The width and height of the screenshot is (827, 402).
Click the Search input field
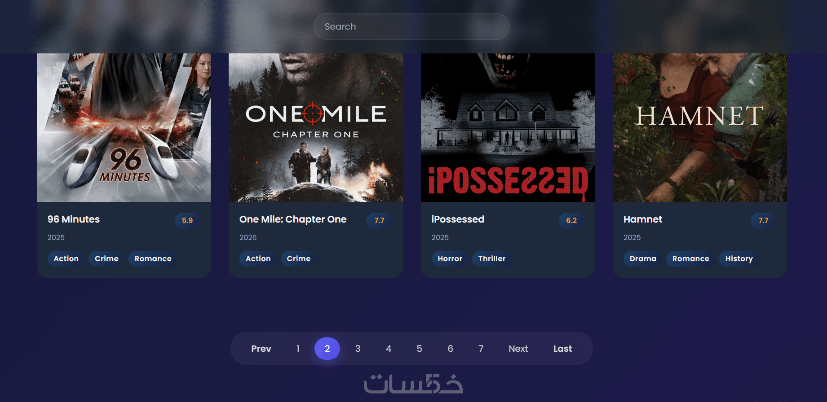coord(411,26)
